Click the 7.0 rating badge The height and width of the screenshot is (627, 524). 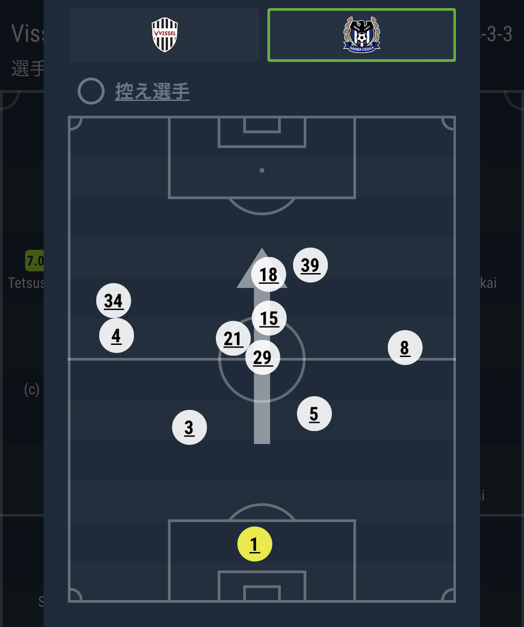click(x=35, y=261)
